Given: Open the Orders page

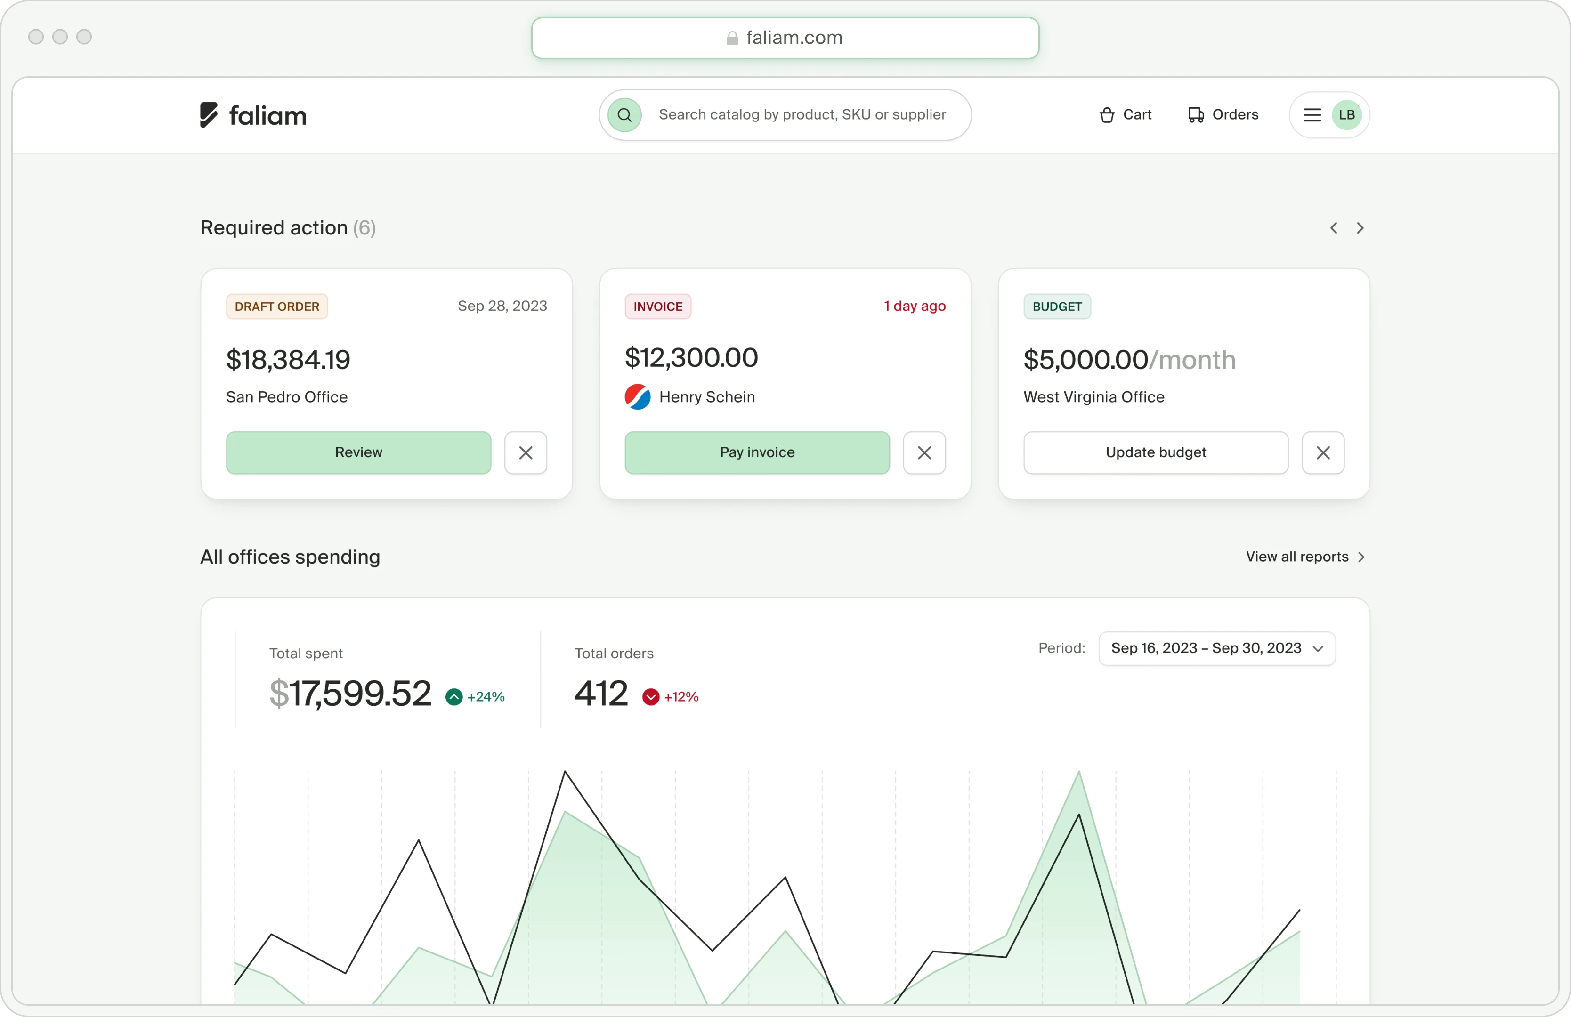Looking at the screenshot, I should click(1223, 115).
